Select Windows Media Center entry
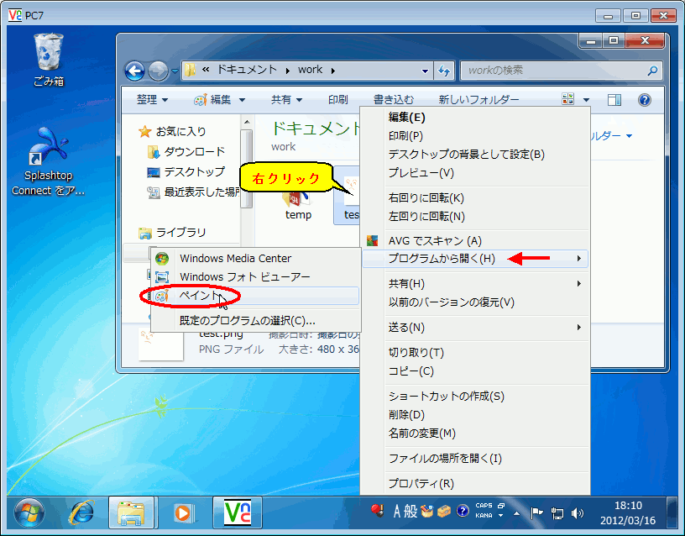Image resolution: width=685 pixels, height=536 pixels. click(x=235, y=259)
